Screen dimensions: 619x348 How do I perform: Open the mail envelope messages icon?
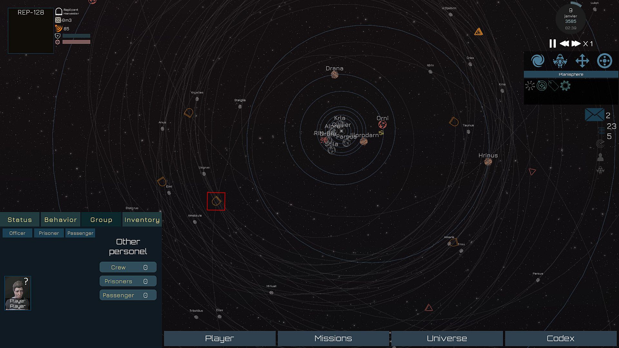click(x=594, y=115)
